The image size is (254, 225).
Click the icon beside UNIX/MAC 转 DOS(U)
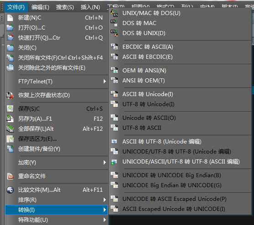pos(114,13)
